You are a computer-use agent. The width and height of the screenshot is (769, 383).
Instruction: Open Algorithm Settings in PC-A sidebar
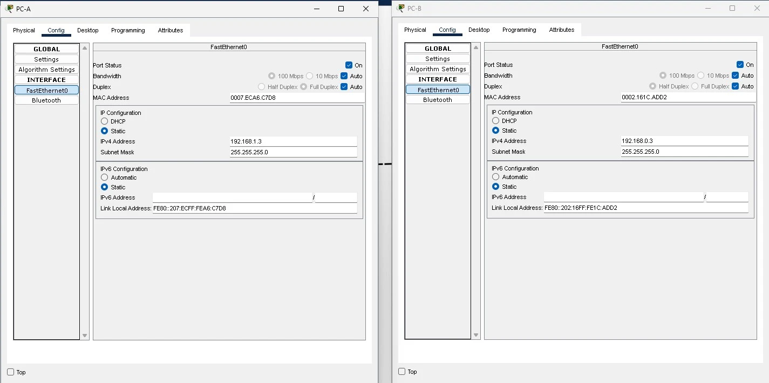pos(46,70)
